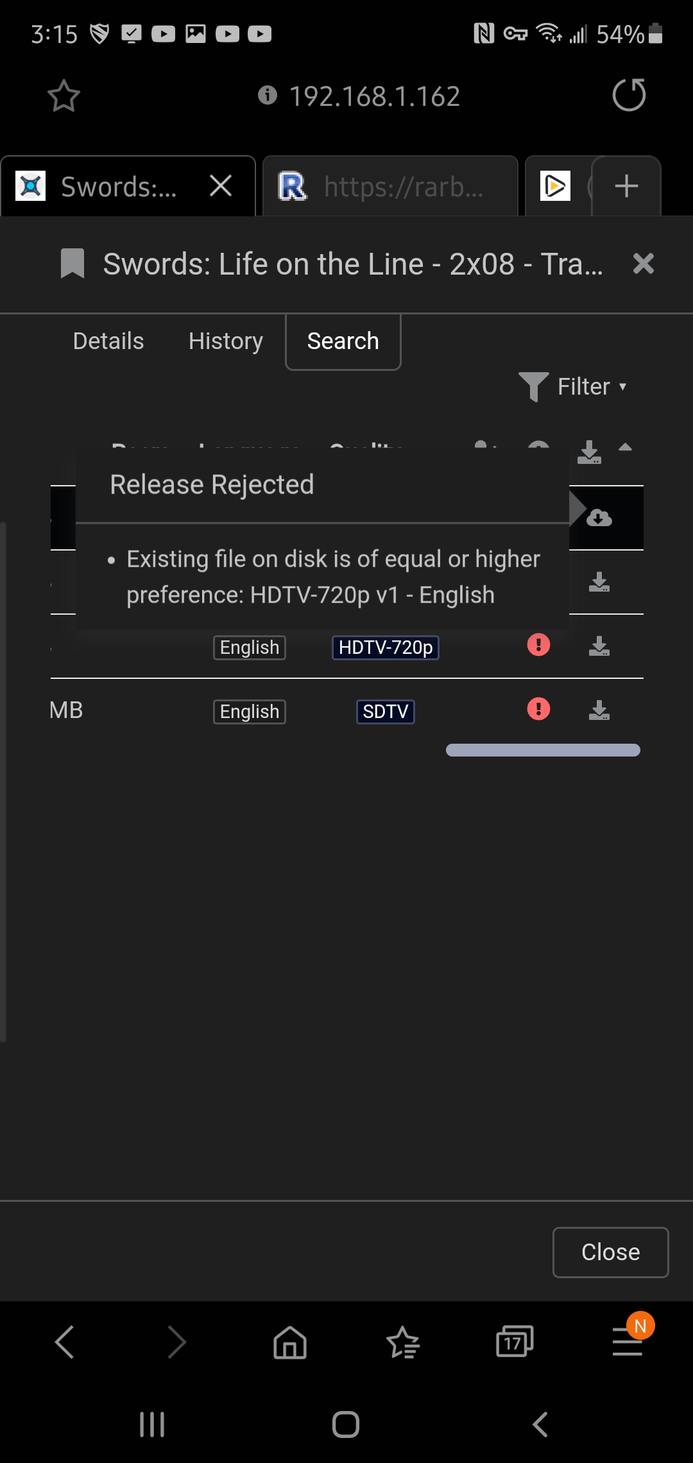Toggle the episode monitored bookmark icon

(x=73, y=264)
